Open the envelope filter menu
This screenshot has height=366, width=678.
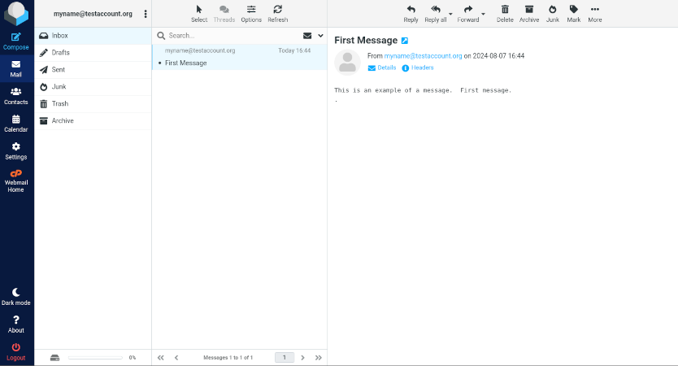coord(307,36)
